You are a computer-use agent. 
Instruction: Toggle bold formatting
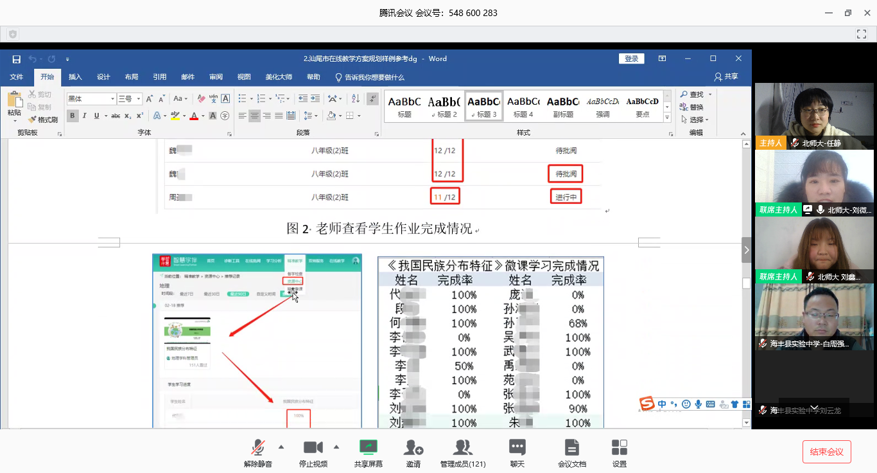point(73,116)
